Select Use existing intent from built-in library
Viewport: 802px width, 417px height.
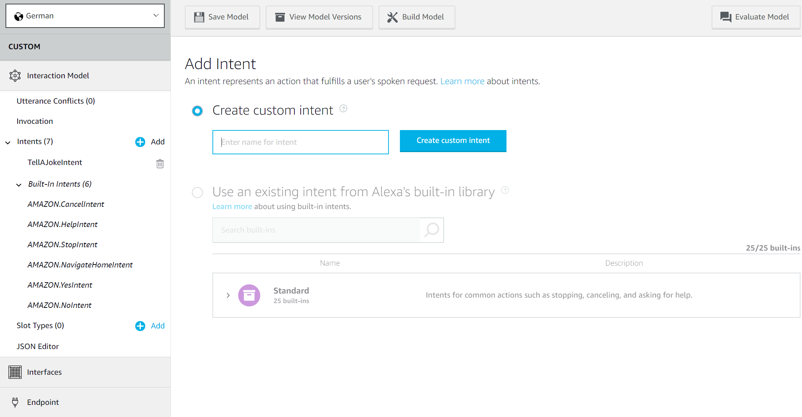(x=198, y=191)
